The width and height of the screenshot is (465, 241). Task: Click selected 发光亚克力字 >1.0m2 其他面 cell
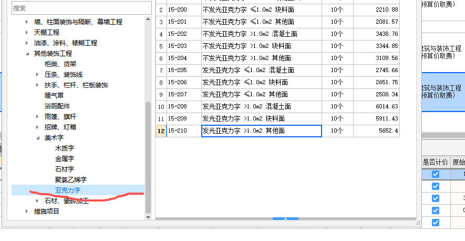point(262,130)
